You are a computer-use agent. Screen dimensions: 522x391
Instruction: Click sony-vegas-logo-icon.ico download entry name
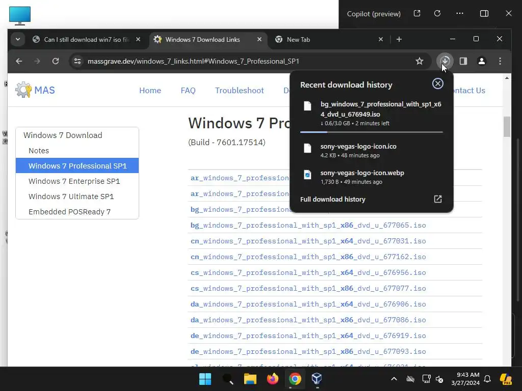[358, 146]
